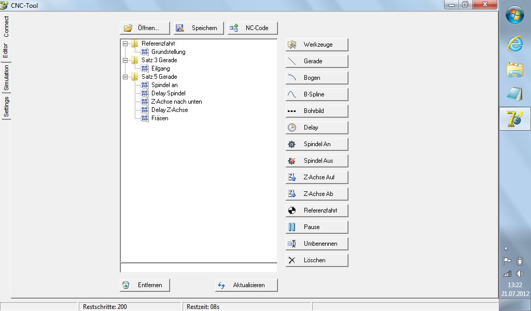Select the Gerade straight line tool
The image size is (531, 311).
coord(316,61)
